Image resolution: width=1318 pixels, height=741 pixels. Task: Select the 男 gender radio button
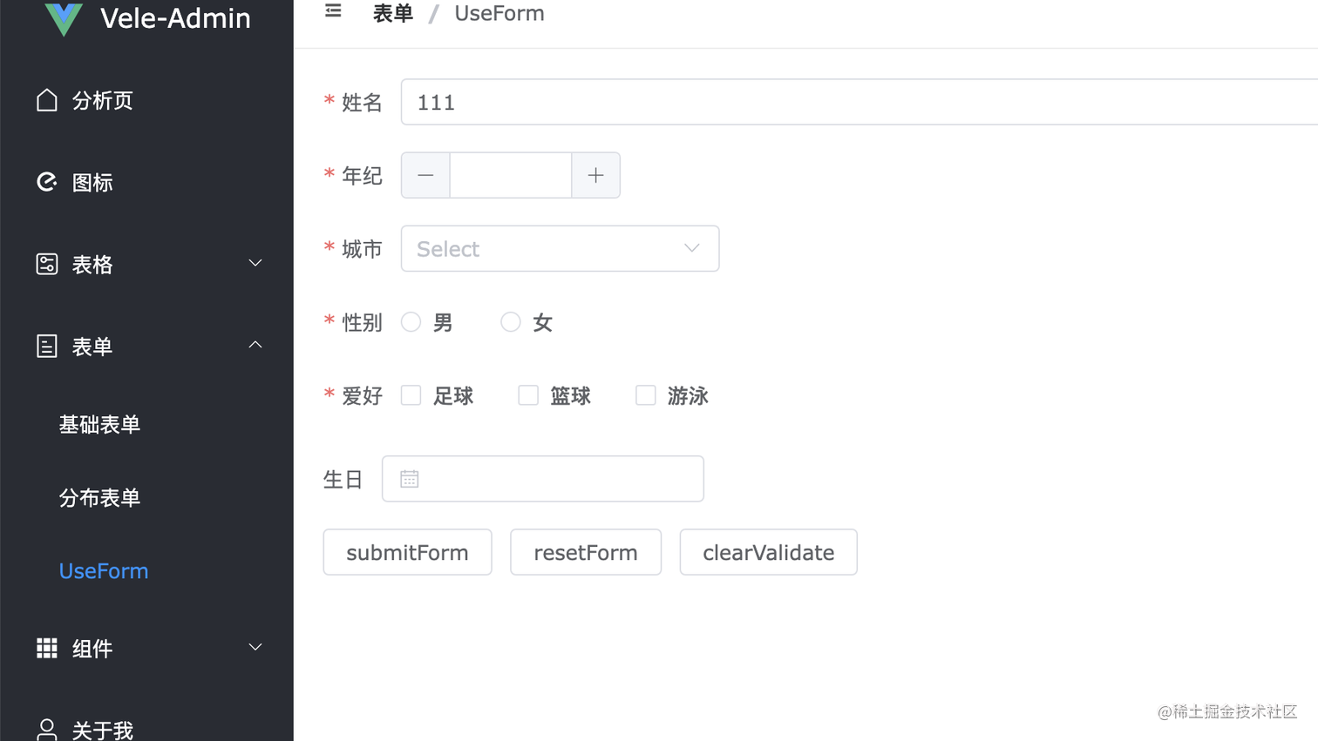[x=411, y=321]
